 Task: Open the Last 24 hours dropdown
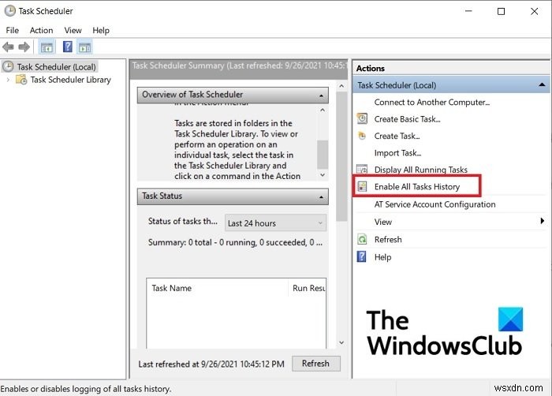[275, 223]
